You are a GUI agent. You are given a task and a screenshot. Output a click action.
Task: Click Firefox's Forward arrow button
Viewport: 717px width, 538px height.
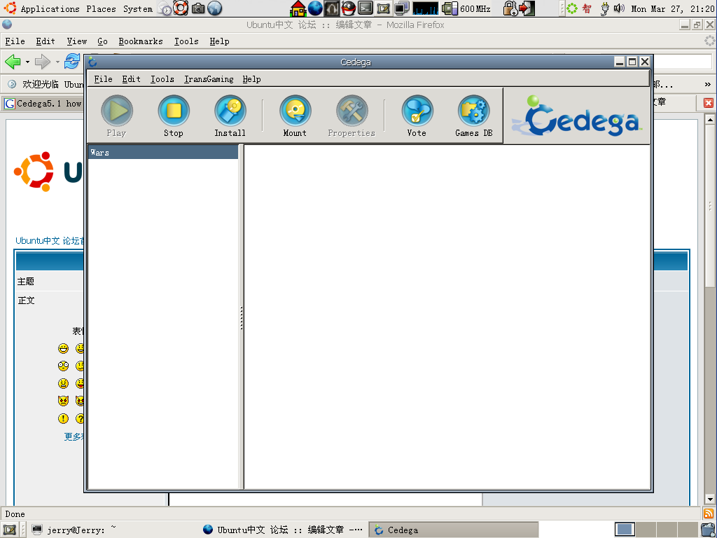click(43, 62)
